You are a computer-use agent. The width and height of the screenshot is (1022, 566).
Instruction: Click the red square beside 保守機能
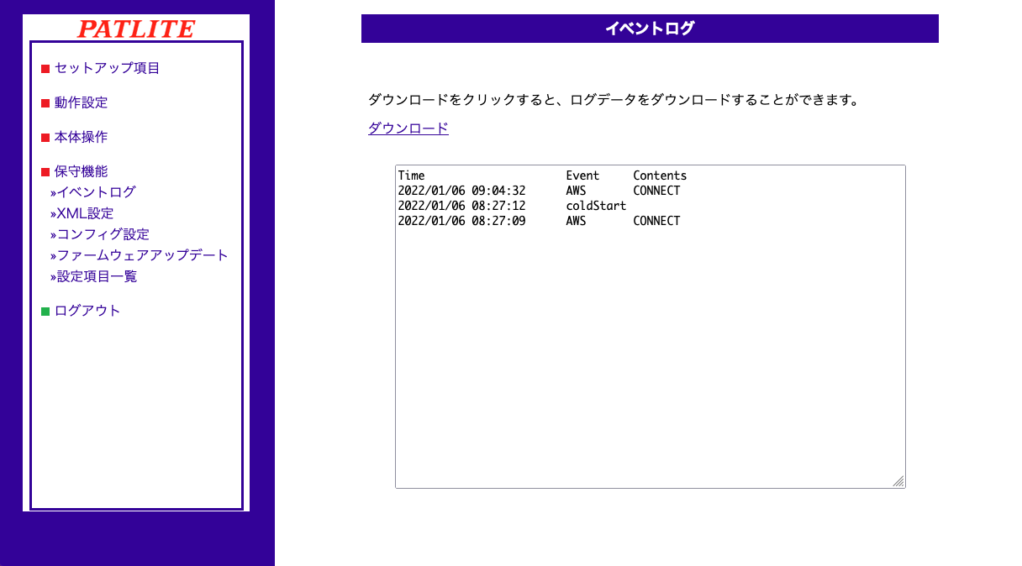[45, 172]
